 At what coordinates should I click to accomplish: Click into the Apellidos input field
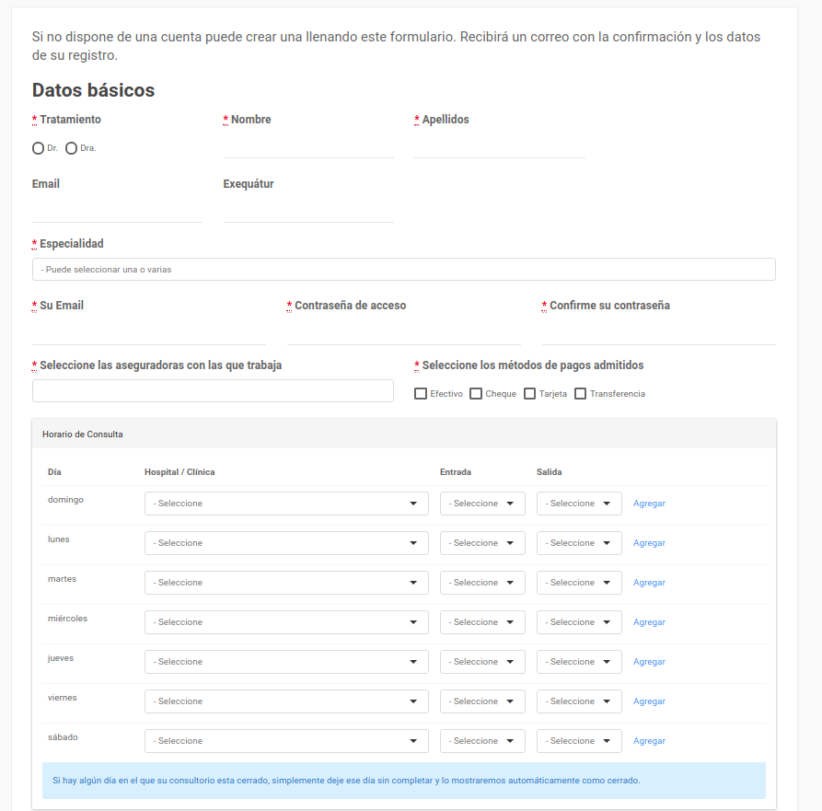(499, 146)
